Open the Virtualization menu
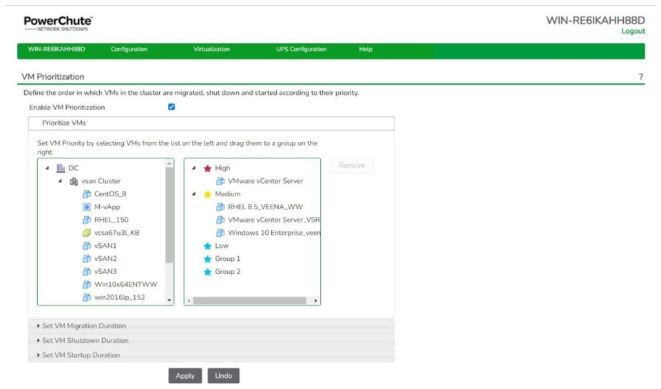 (x=211, y=50)
